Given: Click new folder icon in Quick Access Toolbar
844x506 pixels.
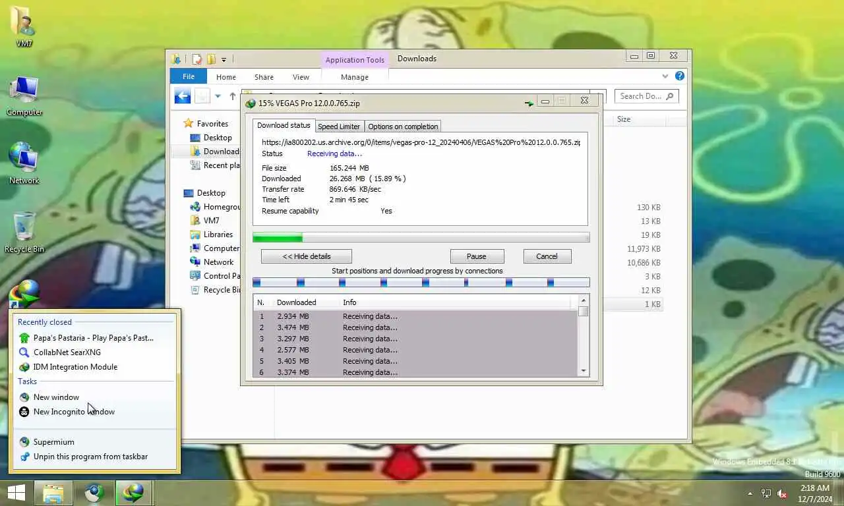Looking at the screenshot, I should click(211, 59).
